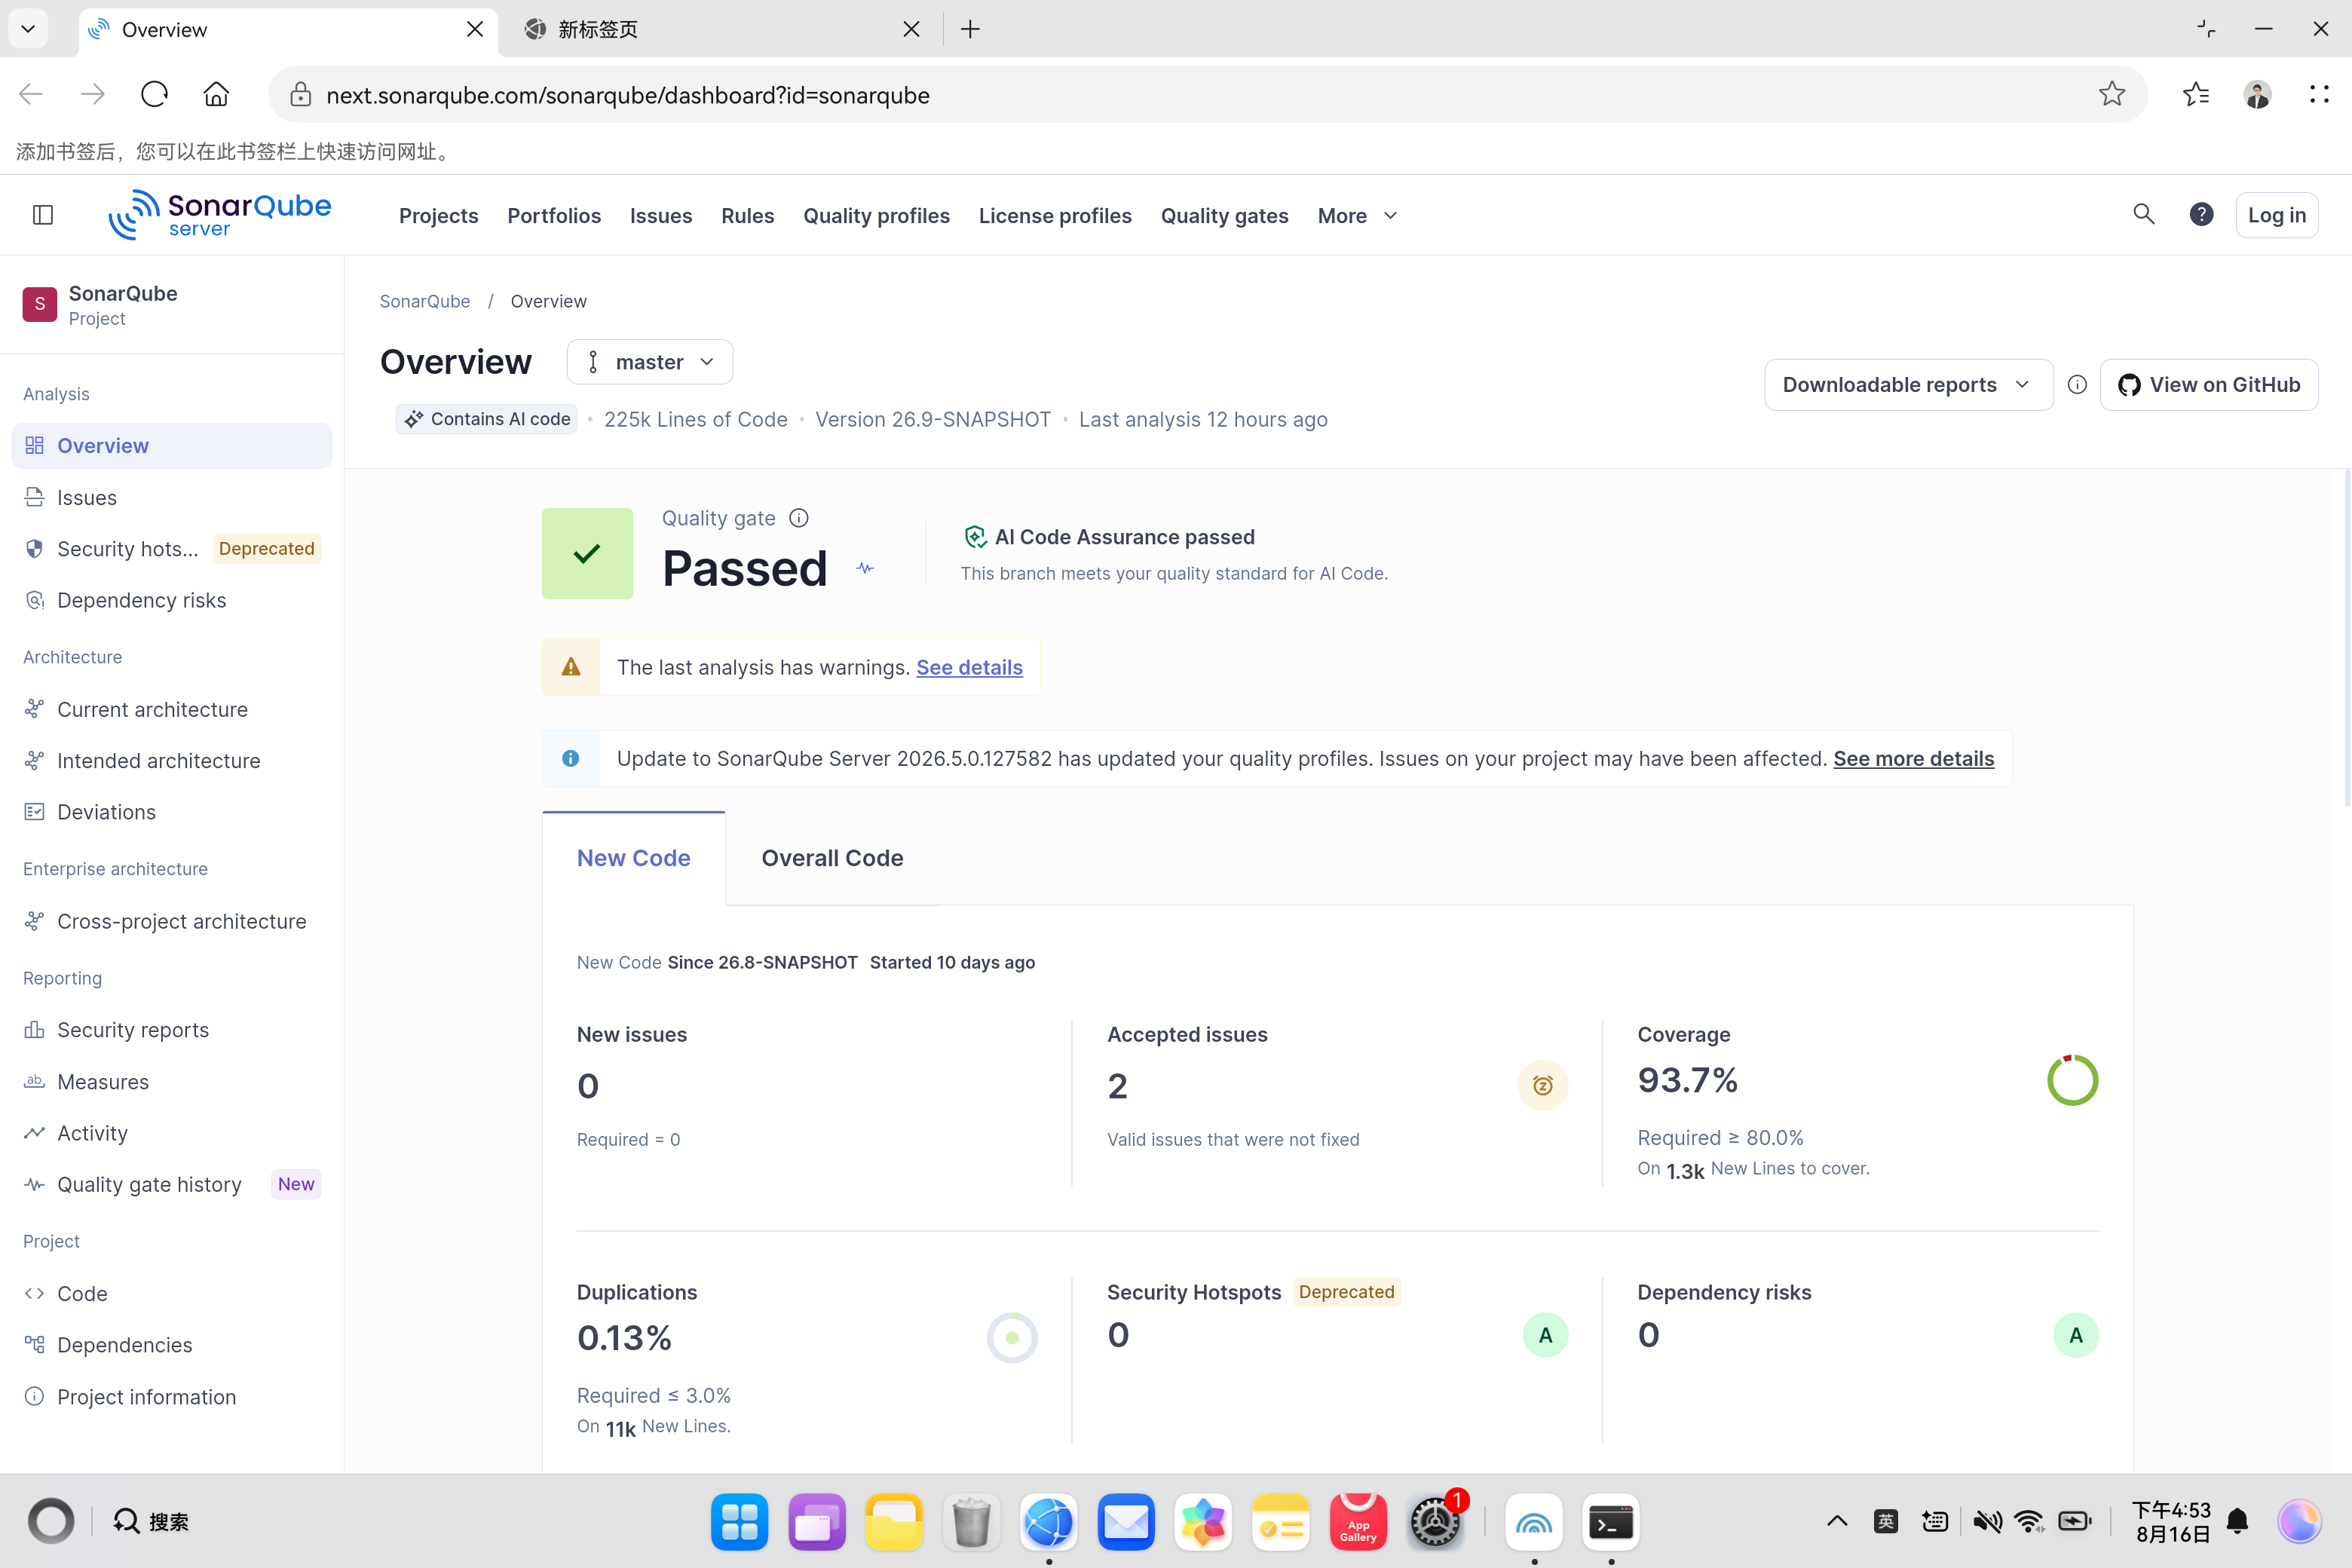Viewport: 2352px width, 1568px height.
Task: Expand the master branch selector
Action: 650,362
